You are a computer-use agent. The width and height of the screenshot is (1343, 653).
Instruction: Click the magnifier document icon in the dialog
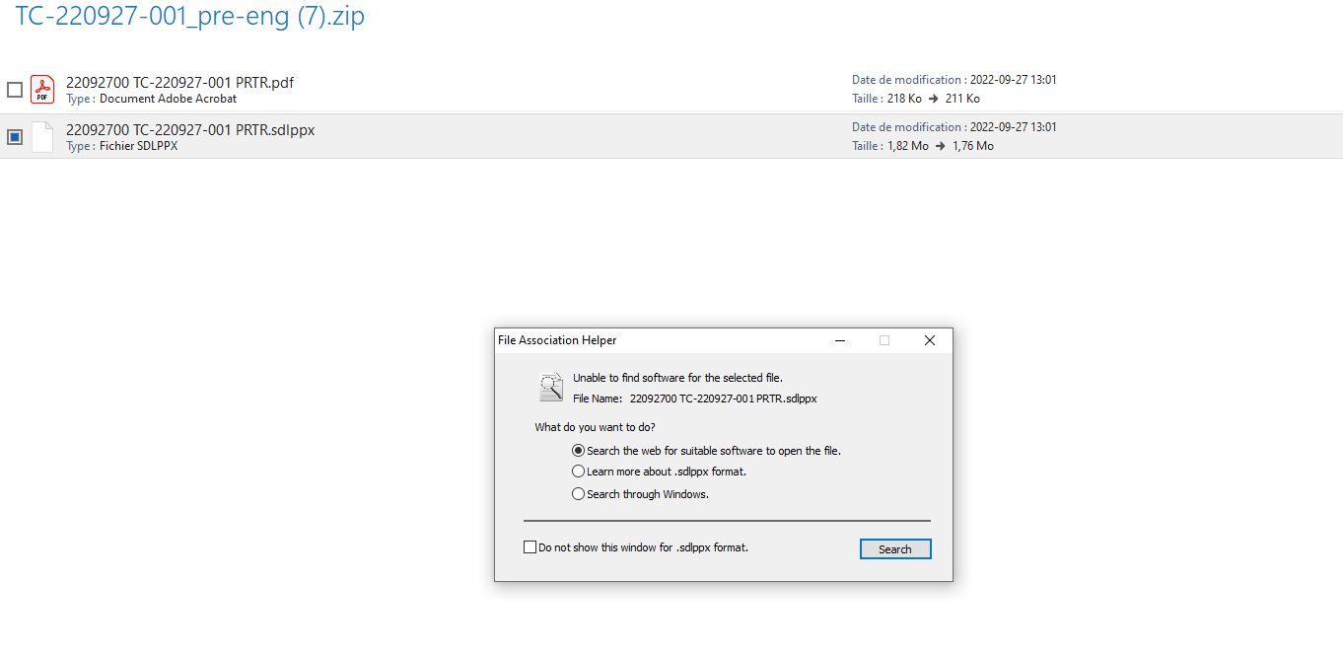(550, 386)
